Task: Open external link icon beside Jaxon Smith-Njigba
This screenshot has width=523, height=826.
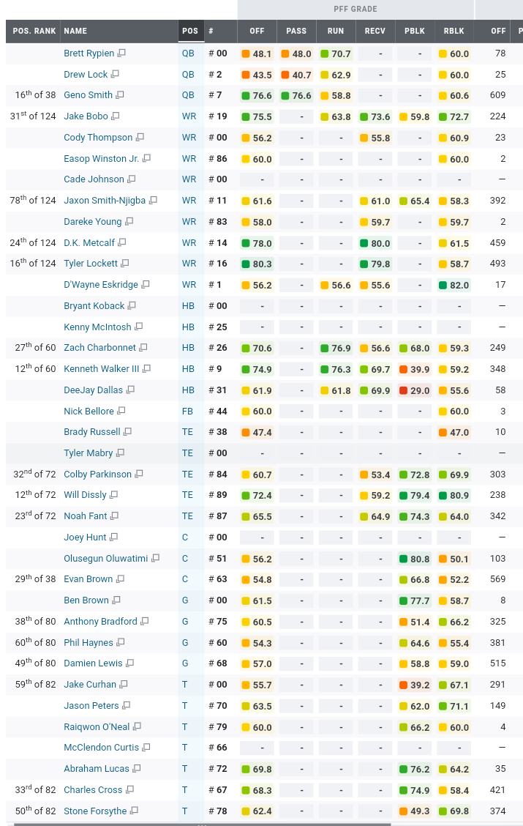Action: (x=153, y=201)
